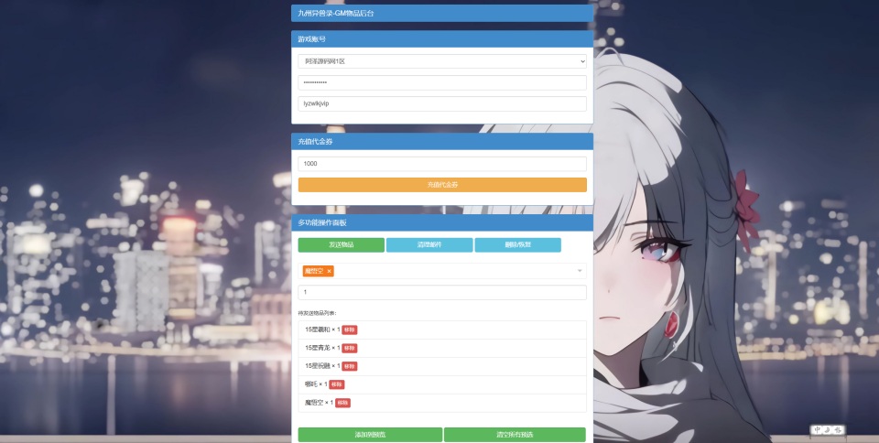The height and width of the screenshot is (443, 879).
Task: Remove 哪吒 from the pending item list
Action: point(337,384)
